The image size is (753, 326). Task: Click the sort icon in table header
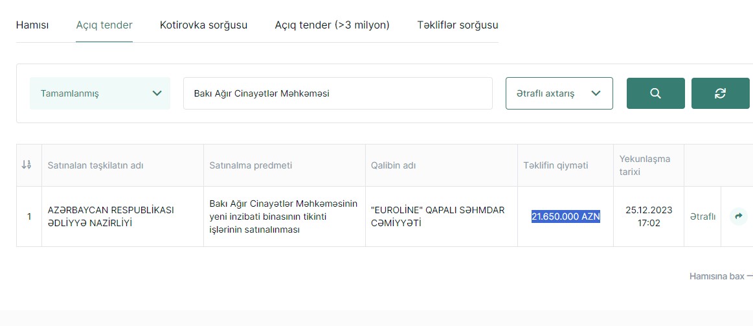(x=27, y=165)
